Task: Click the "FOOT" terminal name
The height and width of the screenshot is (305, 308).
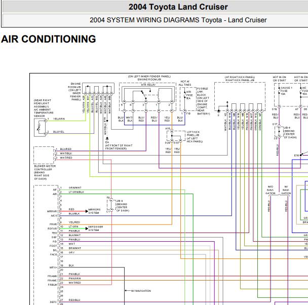Action: tap(53, 246)
